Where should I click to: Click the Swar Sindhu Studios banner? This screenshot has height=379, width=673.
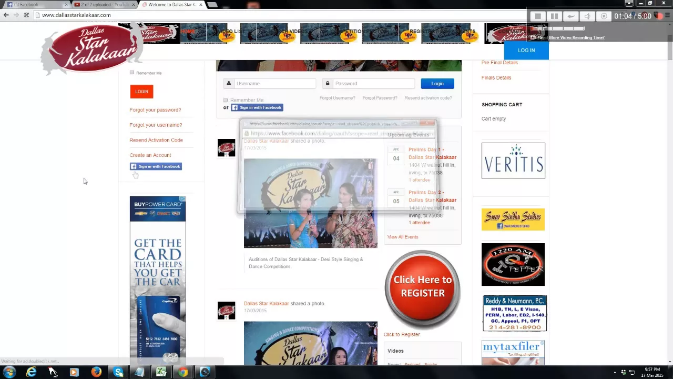pyautogui.click(x=513, y=220)
